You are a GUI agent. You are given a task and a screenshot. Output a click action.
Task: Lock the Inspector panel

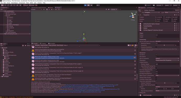click(178, 8)
